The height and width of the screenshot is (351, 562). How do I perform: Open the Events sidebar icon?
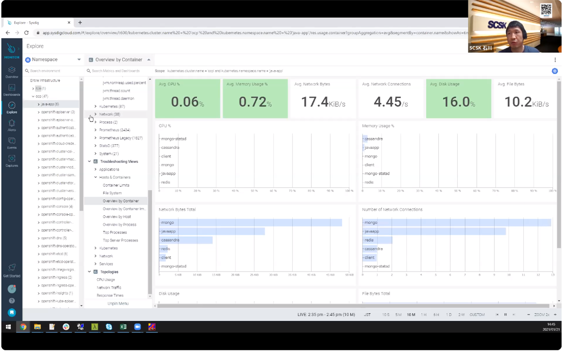coord(12,142)
